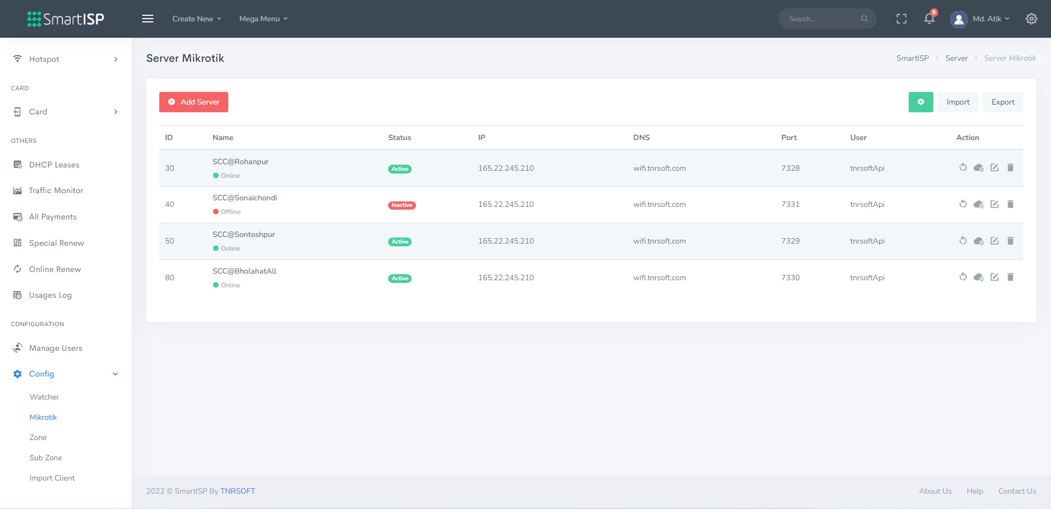Toggle the Active status badge of SCC@Rohanpur
This screenshot has height=509, width=1051.
tap(400, 169)
